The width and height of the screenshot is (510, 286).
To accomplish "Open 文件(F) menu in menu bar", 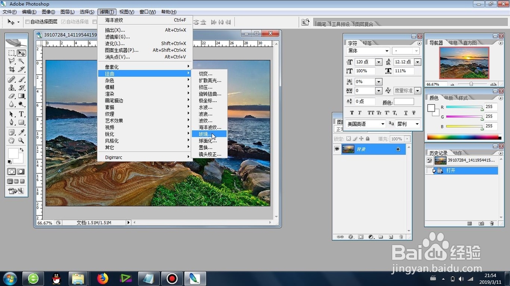I will pyautogui.click(x=10, y=12).
